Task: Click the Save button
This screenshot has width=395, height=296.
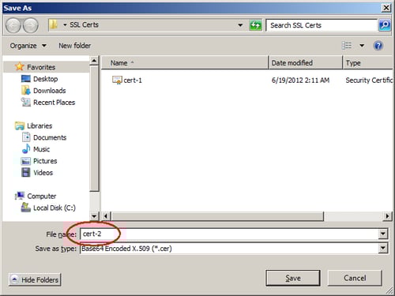Action: pos(293,278)
